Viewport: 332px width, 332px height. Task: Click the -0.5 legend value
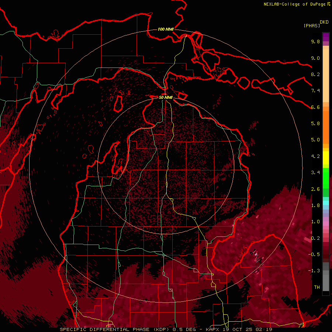[314, 255]
